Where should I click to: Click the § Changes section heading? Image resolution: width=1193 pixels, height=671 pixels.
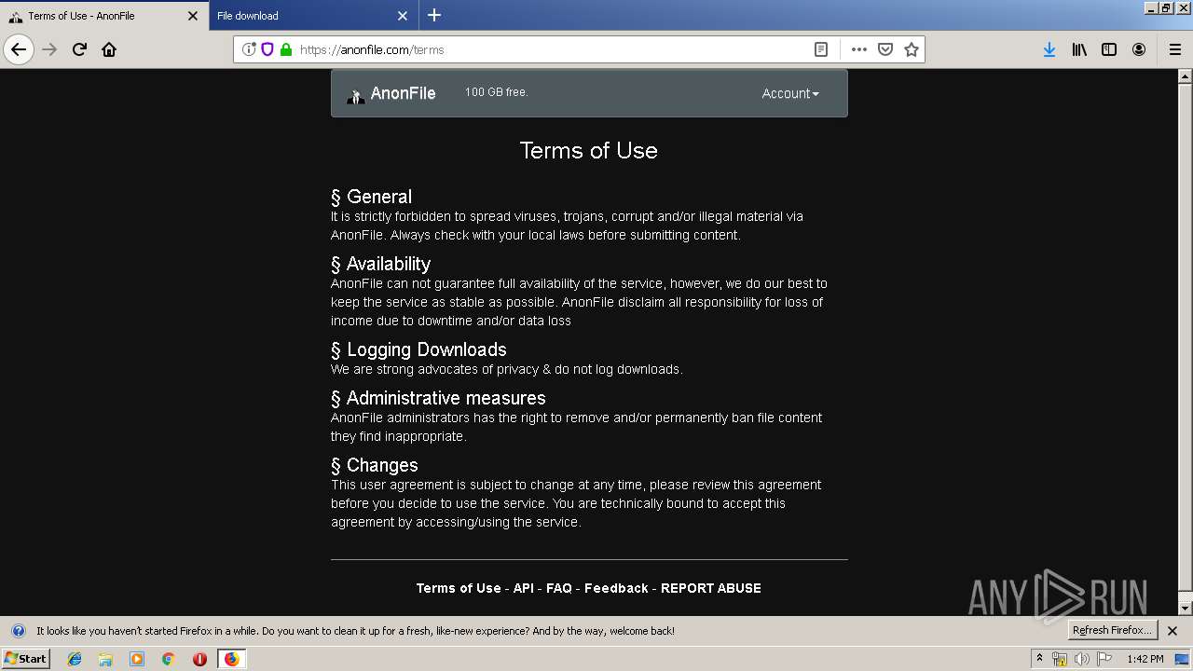click(x=375, y=465)
